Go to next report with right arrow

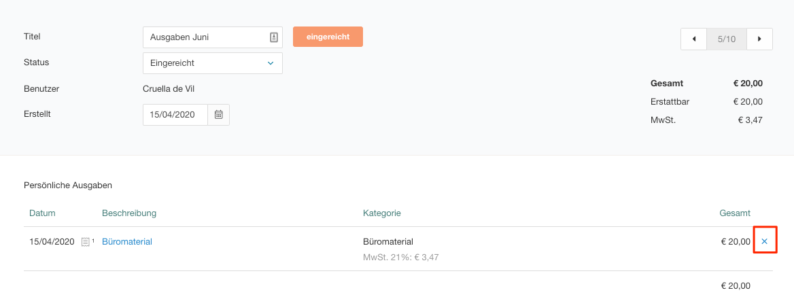pyautogui.click(x=759, y=39)
